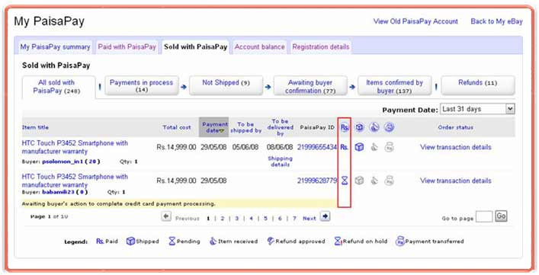Click the Pending hourglass icon in second row
539x275 pixels.
coord(345,181)
